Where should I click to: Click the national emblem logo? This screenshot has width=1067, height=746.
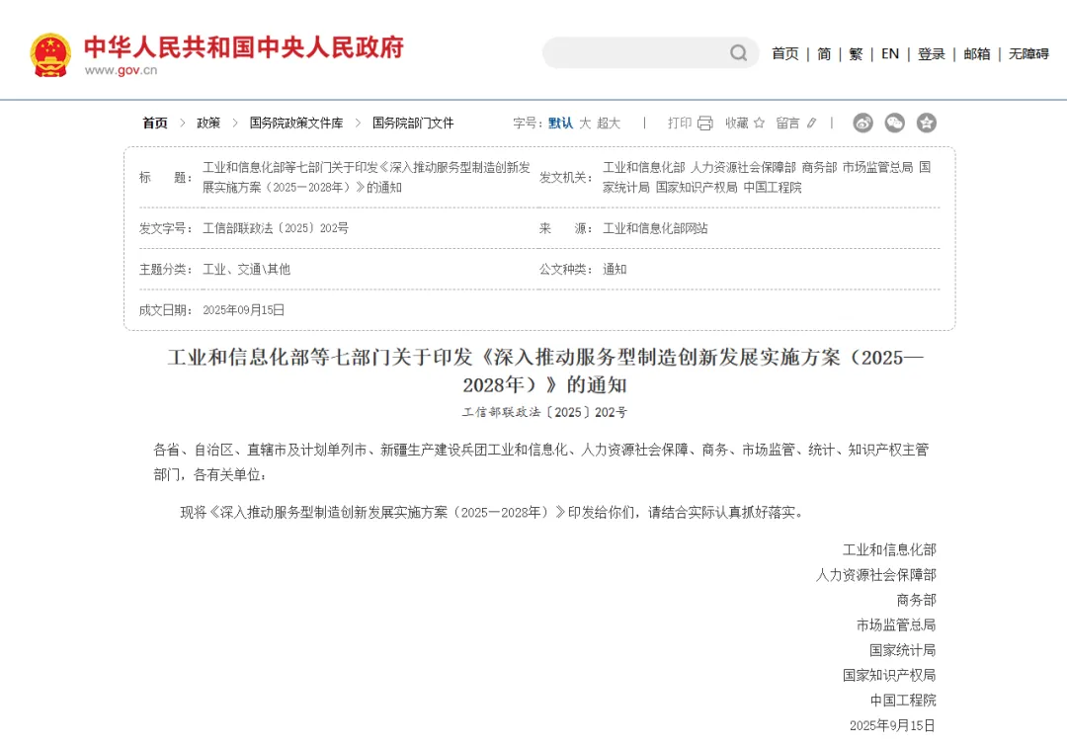50,54
